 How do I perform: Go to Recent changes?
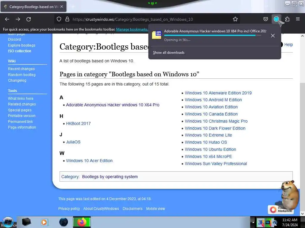point(21,69)
